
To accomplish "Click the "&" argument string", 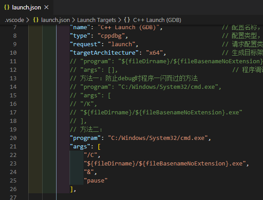I will [x=89, y=172].
